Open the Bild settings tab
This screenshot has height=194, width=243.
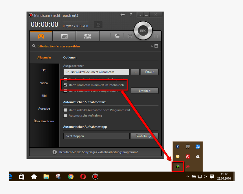(x=44, y=96)
